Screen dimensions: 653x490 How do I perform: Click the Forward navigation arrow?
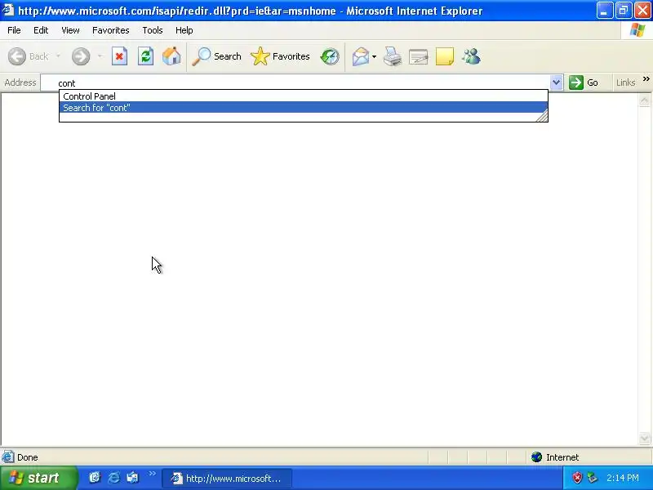(x=80, y=56)
